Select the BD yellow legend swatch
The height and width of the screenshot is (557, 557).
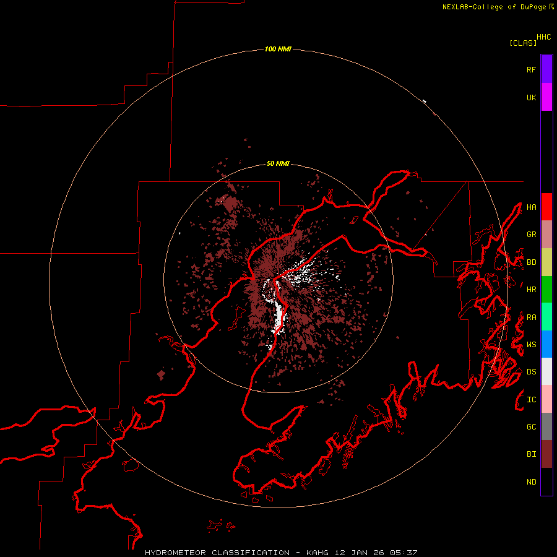[x=546, y=262]
